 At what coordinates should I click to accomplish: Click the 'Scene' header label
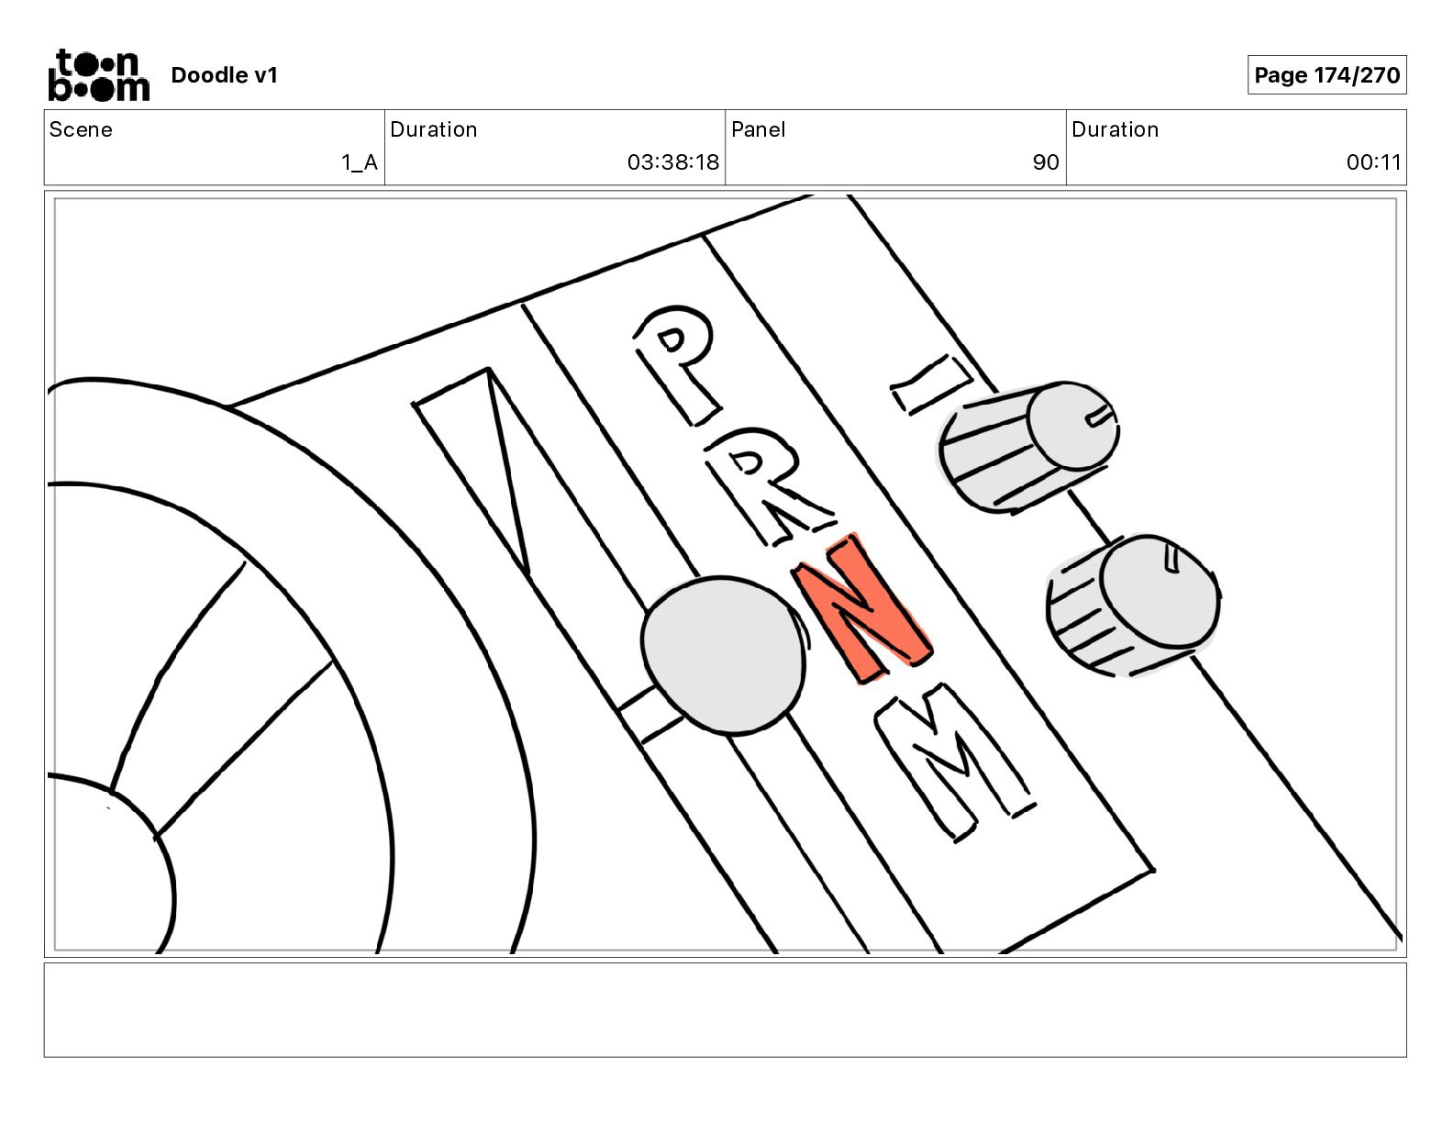pyautogui.click(x=81, y=129)
